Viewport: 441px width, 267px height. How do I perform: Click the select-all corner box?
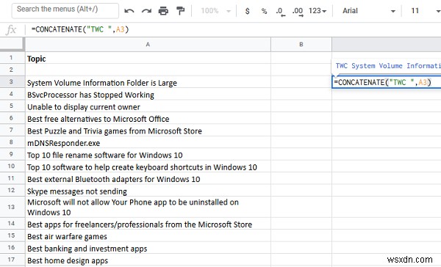[x=12, y=44]
